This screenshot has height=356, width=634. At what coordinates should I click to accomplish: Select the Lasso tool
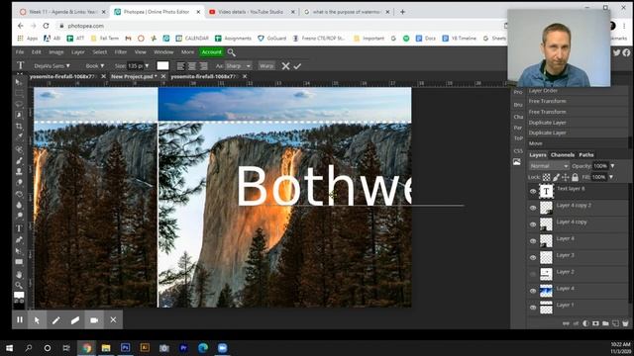point(19,104)
